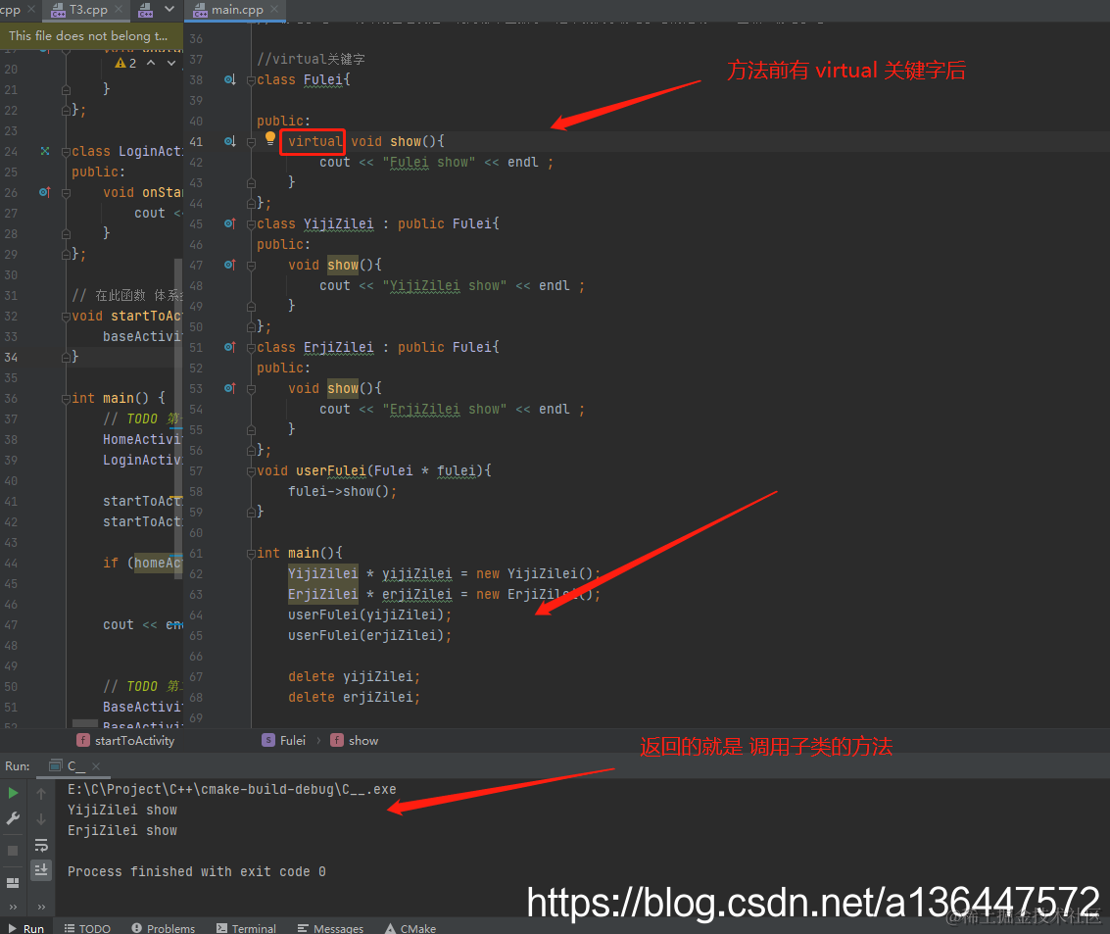Click 'YijiZilei show' console output line
The width and height of the screenshot is (1110, 934).
point(122,810)
